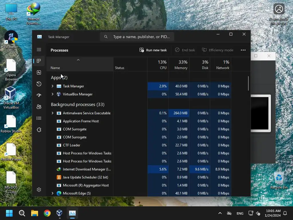The height and width of the screenshot is (220, 293).
Task: Select the This PC desktop icon
Action: [11, 12]
